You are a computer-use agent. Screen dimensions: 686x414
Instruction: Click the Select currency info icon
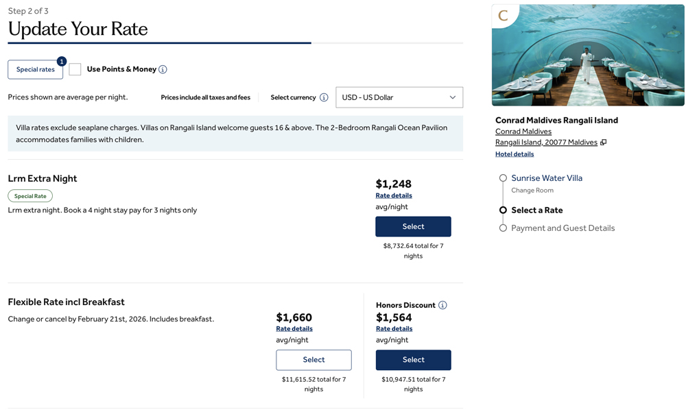[x=324, y=97]
